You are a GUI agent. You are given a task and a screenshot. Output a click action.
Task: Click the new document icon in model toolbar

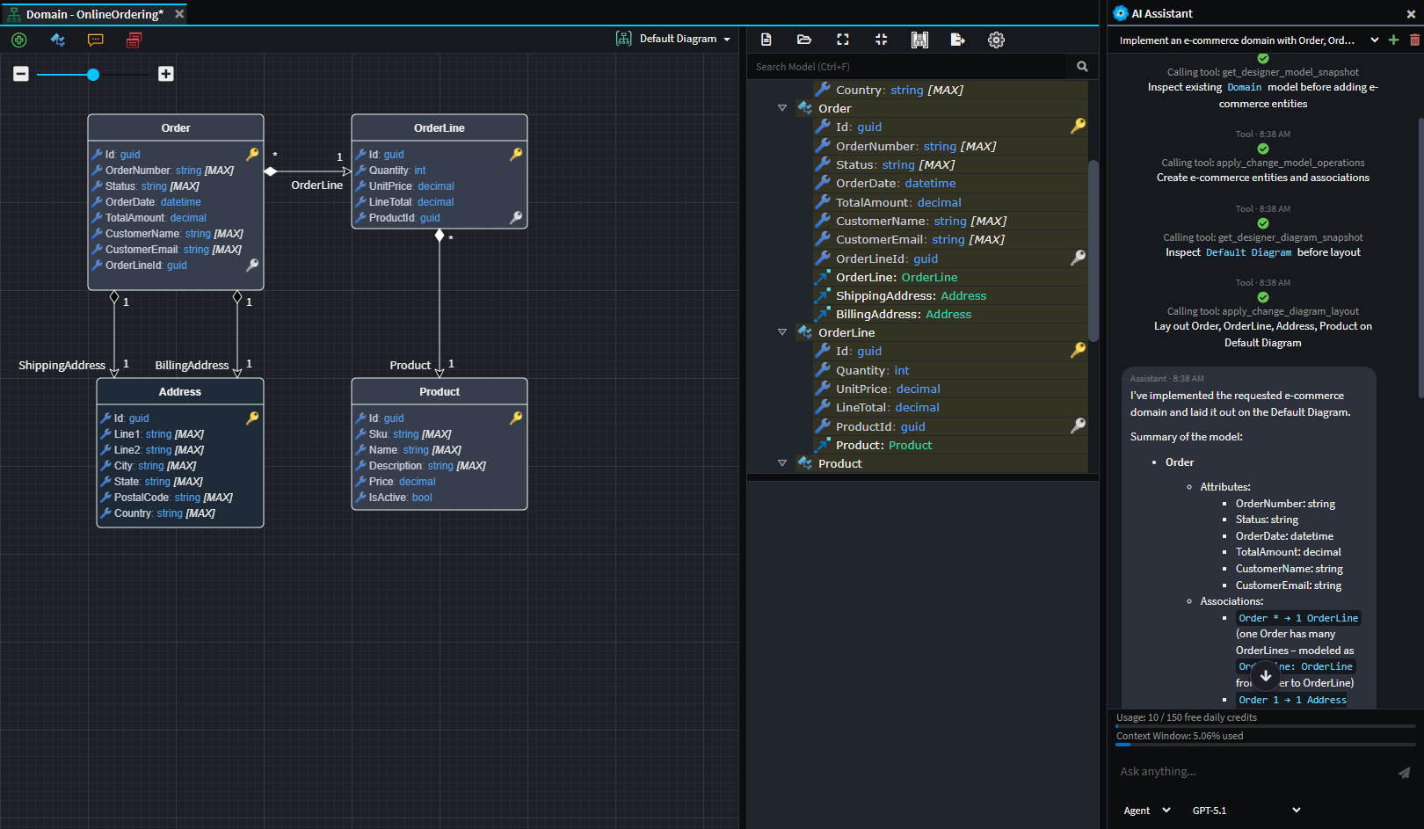[766, 40]
